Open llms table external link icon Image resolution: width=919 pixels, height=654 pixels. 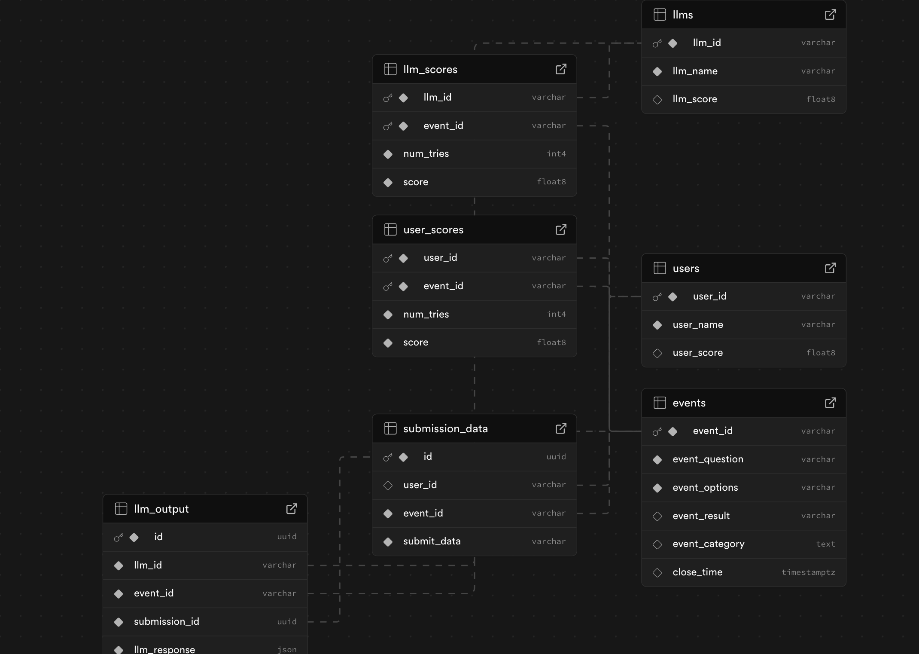coord(830,15)
